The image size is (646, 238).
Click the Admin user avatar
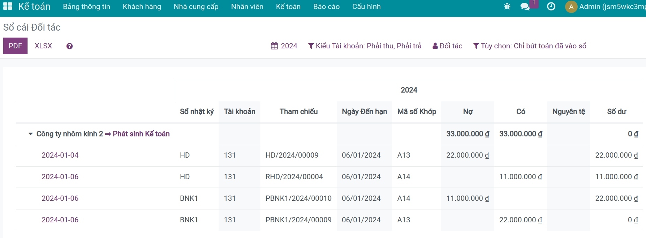tap(571, 7)
